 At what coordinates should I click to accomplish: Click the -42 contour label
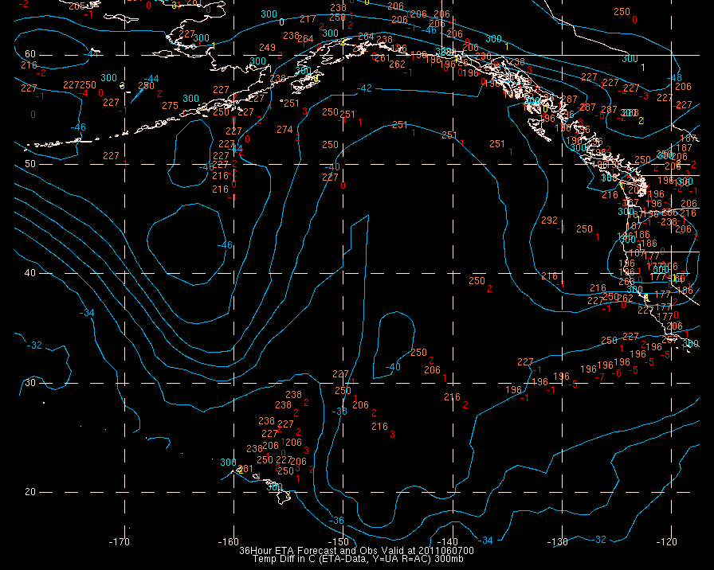tap(365, 88)
